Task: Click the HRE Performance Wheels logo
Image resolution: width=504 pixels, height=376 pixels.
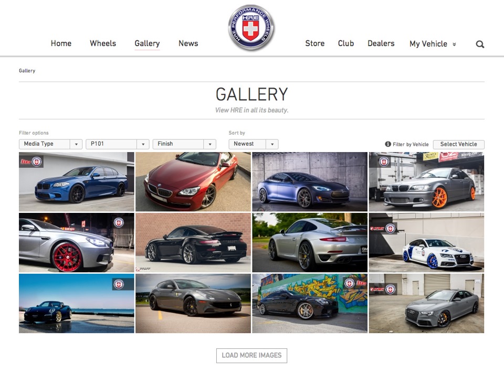Action: point(251,27)
